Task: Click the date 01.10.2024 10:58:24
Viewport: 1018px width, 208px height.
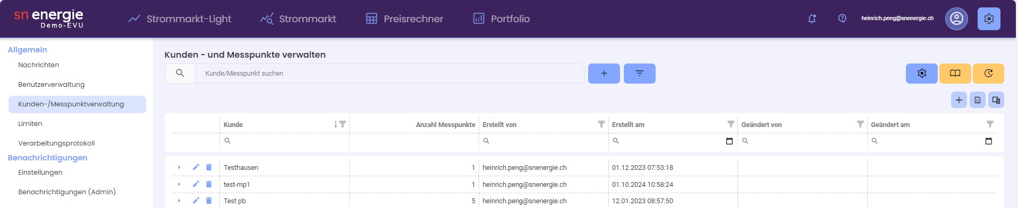Action: point(642,185)
